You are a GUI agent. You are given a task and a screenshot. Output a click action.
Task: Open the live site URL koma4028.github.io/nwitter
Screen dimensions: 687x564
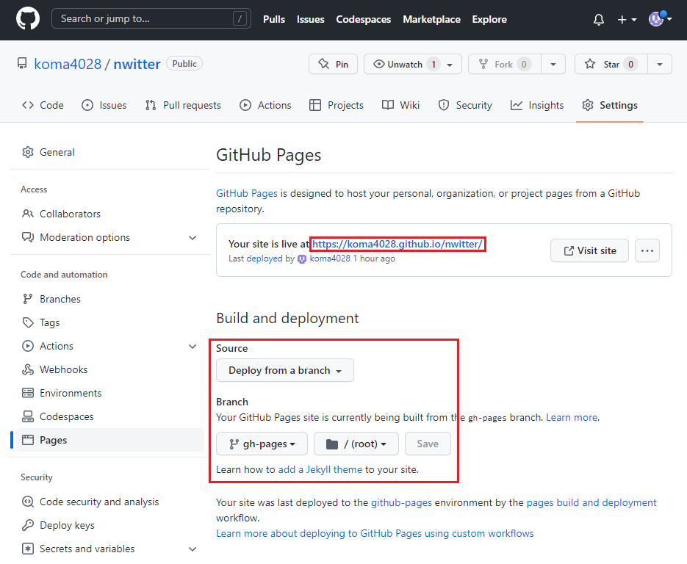pyautogui.click(x=398, y=244)
